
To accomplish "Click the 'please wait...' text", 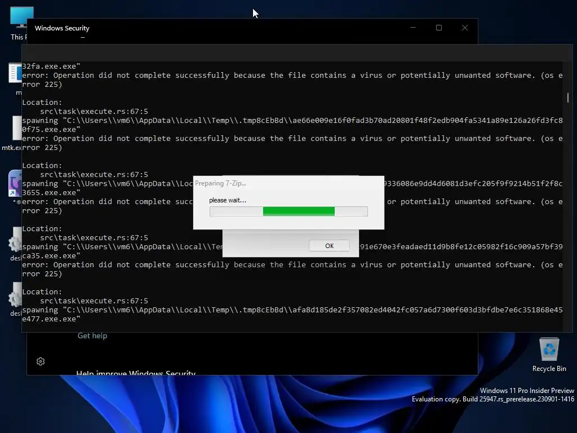I will tap(228, 200).
